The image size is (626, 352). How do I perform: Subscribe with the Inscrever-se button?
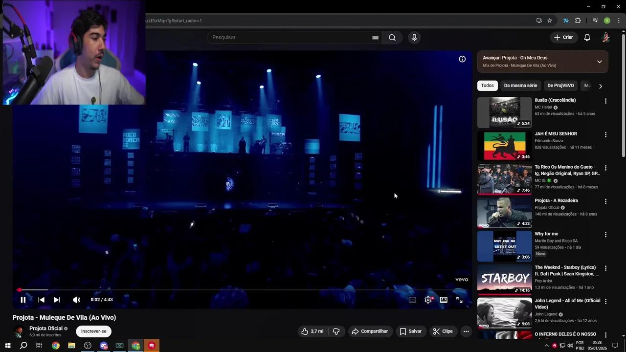[93, 331]
